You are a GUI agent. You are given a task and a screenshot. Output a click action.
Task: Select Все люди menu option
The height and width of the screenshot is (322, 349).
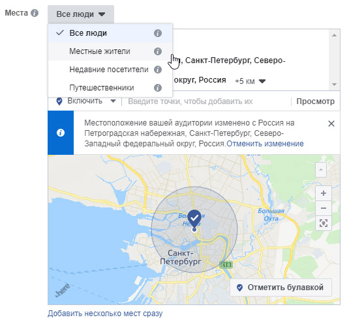pos(110,33)
